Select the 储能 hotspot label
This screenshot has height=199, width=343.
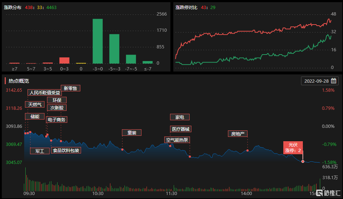pos(35,116)
